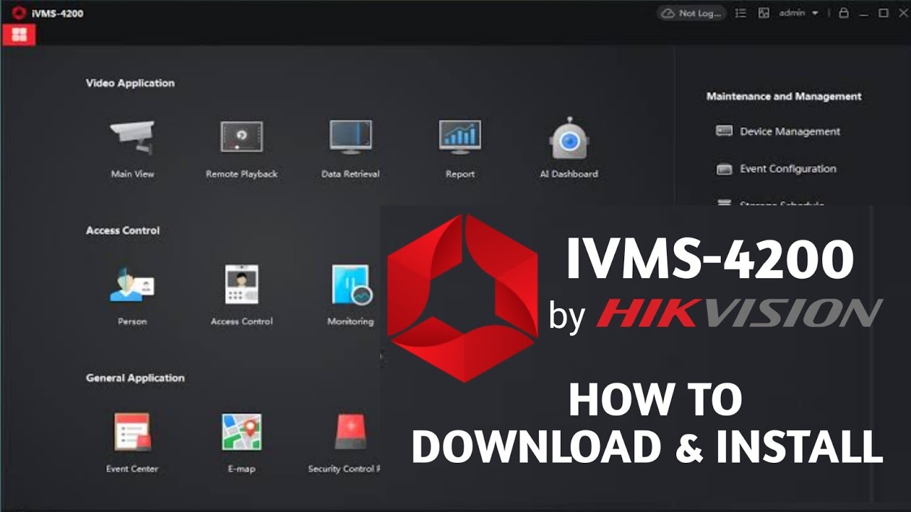Viewport: 911px width, 512px height.
Task: Lock the client with the padlock icon
Action: (x=843, y=13)
